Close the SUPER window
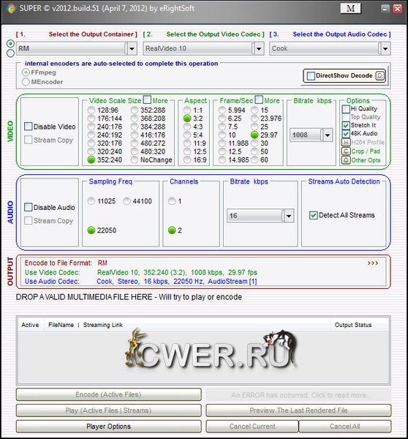This screenshot has width=408, height=439. (x=397, y=9)
